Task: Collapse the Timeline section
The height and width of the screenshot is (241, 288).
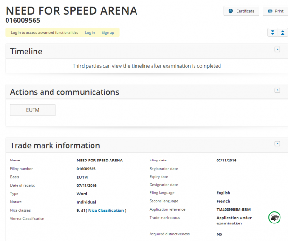Action: click(x=277, y=49)
